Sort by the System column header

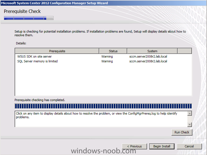152,51
